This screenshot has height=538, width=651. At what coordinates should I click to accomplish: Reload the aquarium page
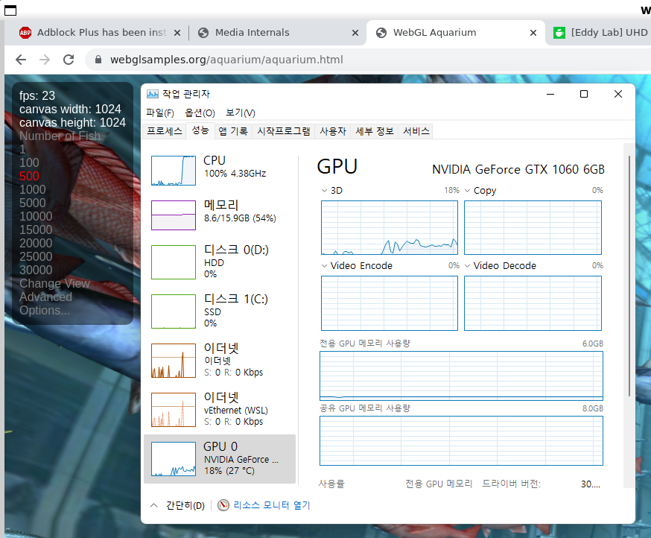tap(69, 60)
